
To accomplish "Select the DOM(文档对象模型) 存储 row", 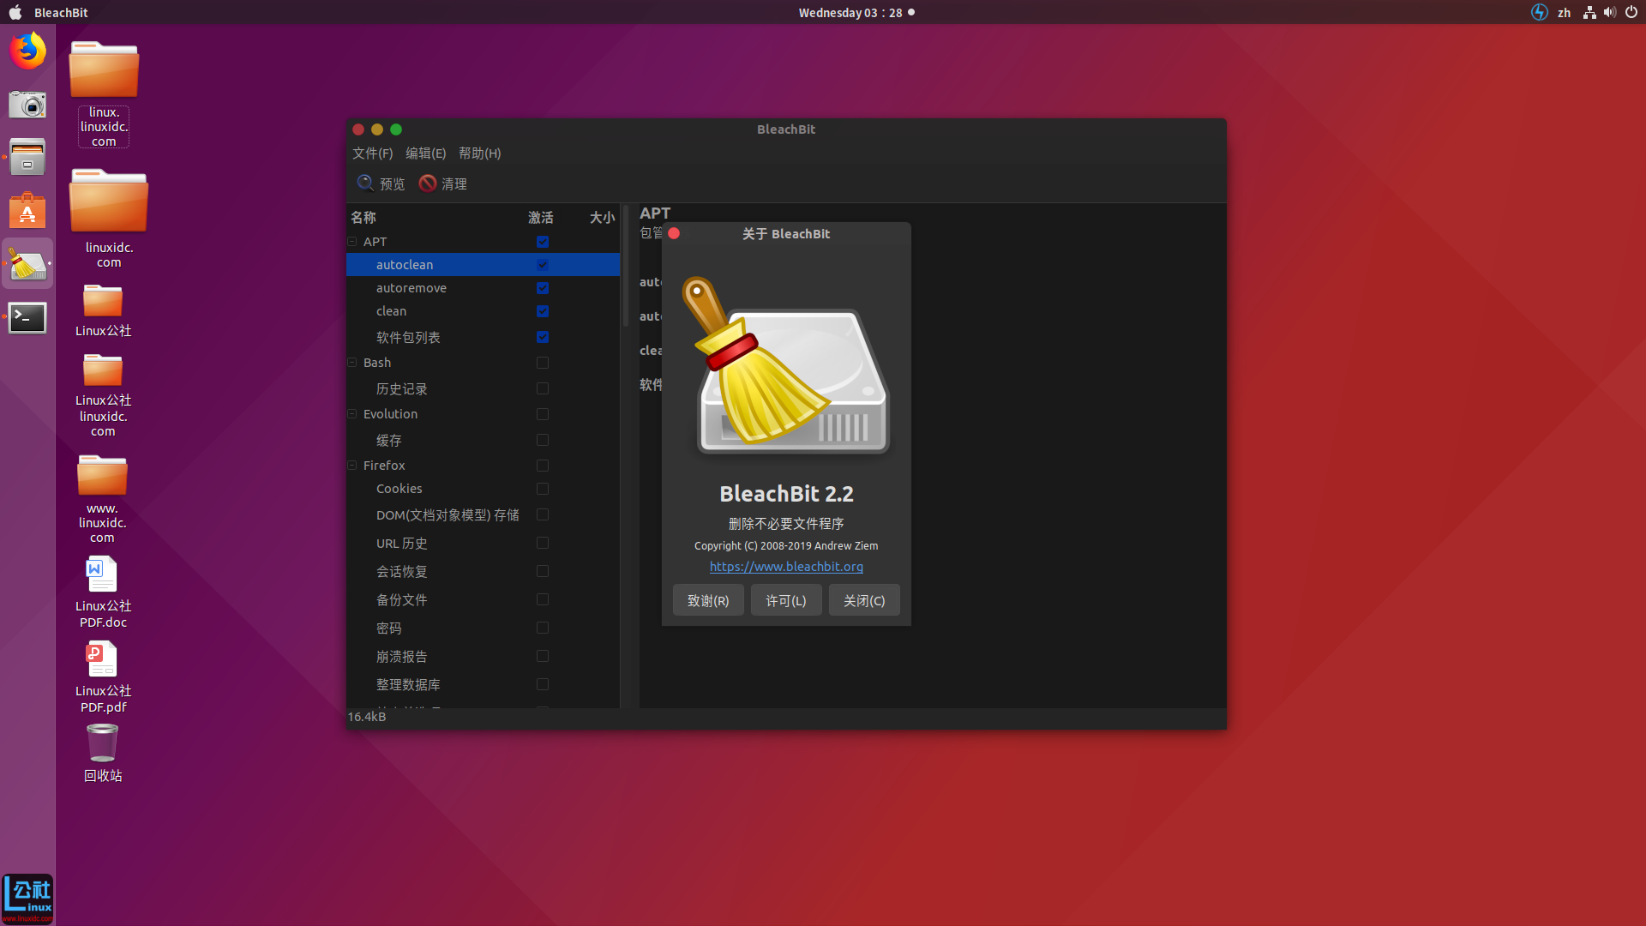I will (x=483, y=514).
